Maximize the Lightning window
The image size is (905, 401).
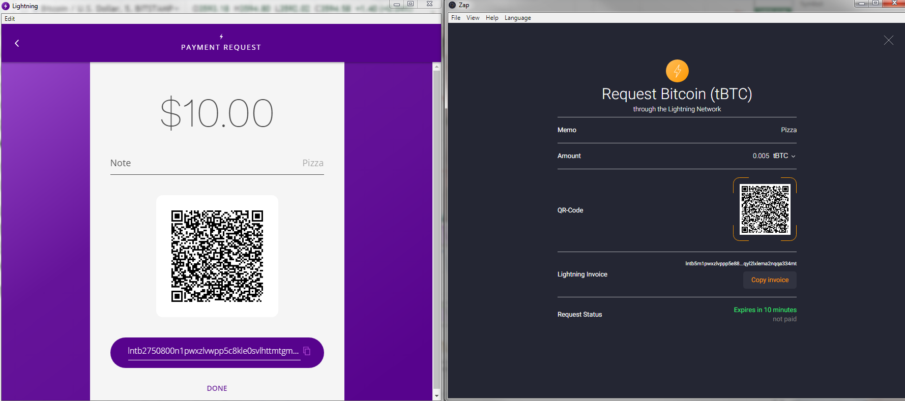(x=411, y=4)
